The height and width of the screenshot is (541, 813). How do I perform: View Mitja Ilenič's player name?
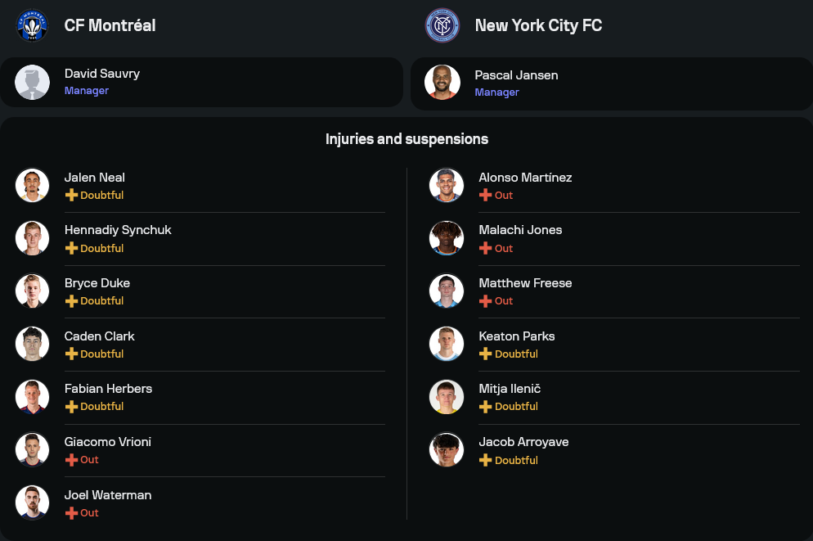pos(510,389)
